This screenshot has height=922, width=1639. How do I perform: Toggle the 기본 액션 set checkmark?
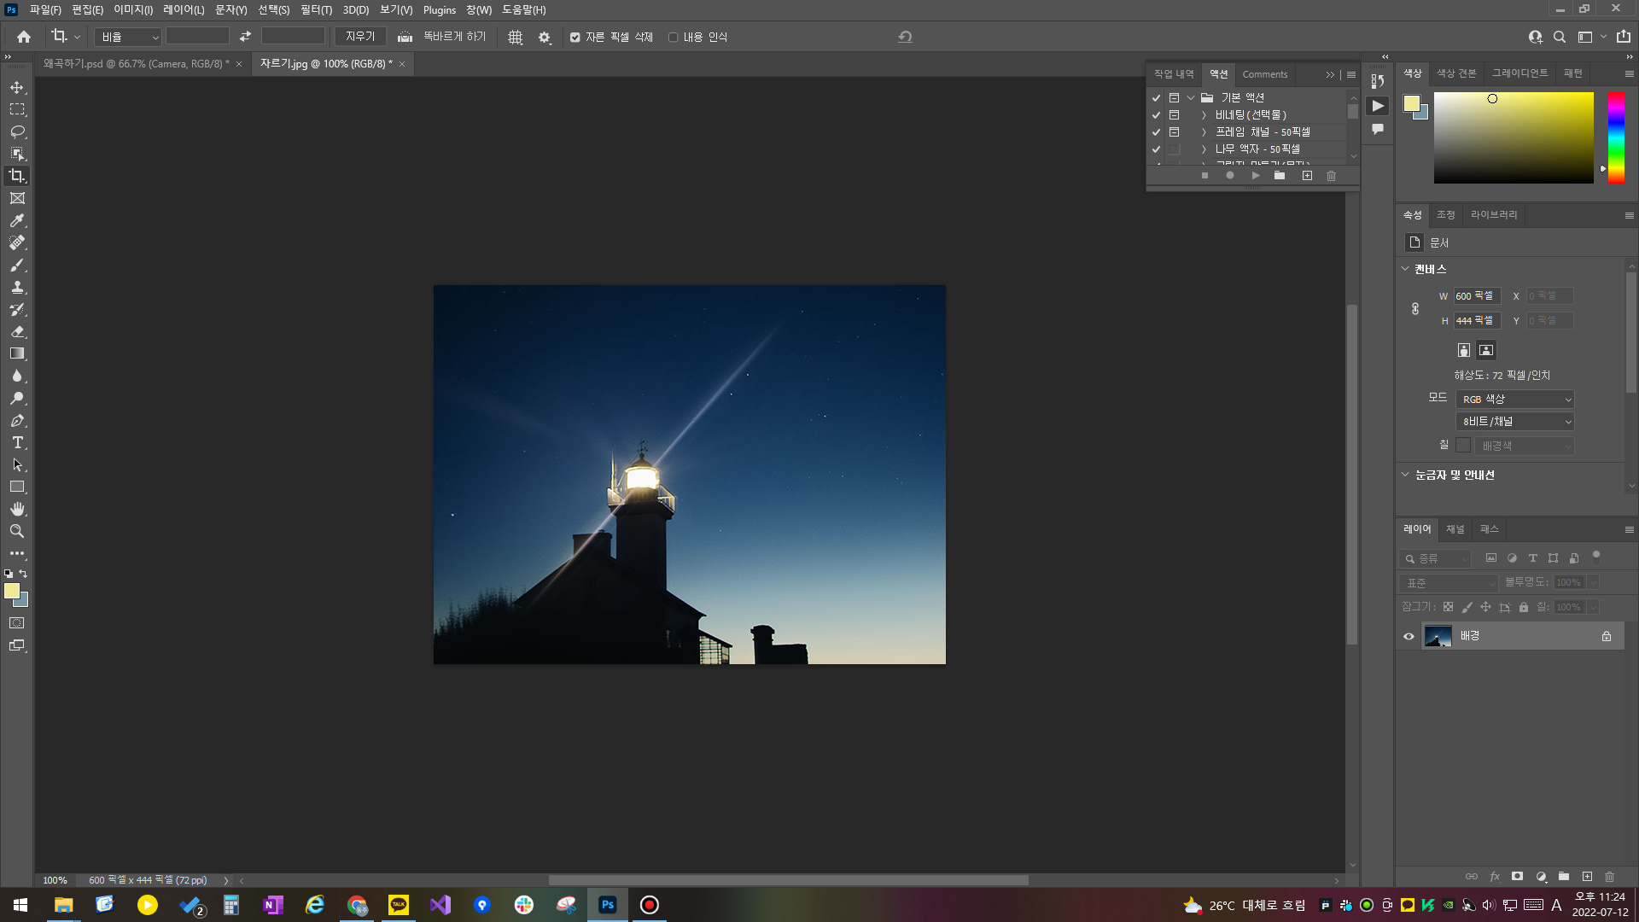(x=1157, y=98)
